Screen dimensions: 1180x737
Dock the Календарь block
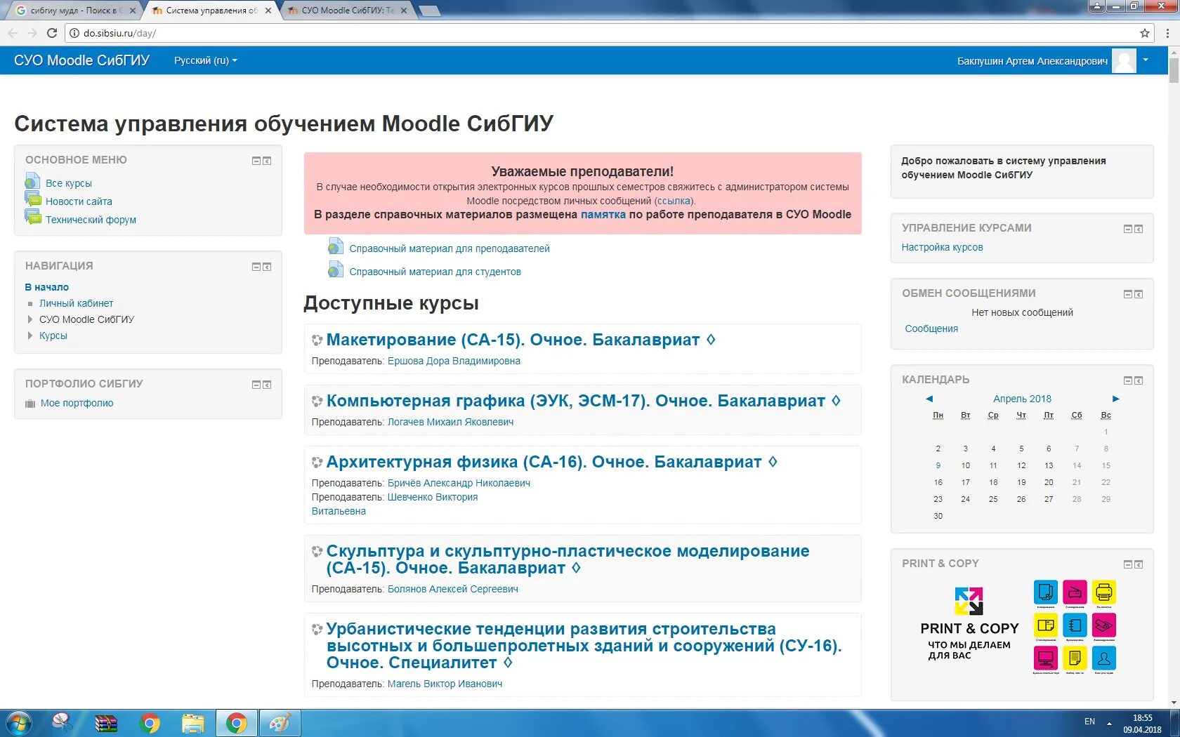coord(1139,380)
